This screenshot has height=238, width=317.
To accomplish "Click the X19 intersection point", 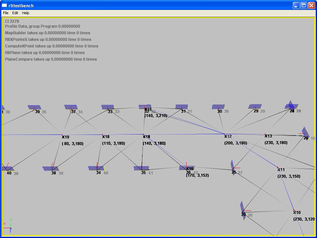I will (x=62, y=135).
